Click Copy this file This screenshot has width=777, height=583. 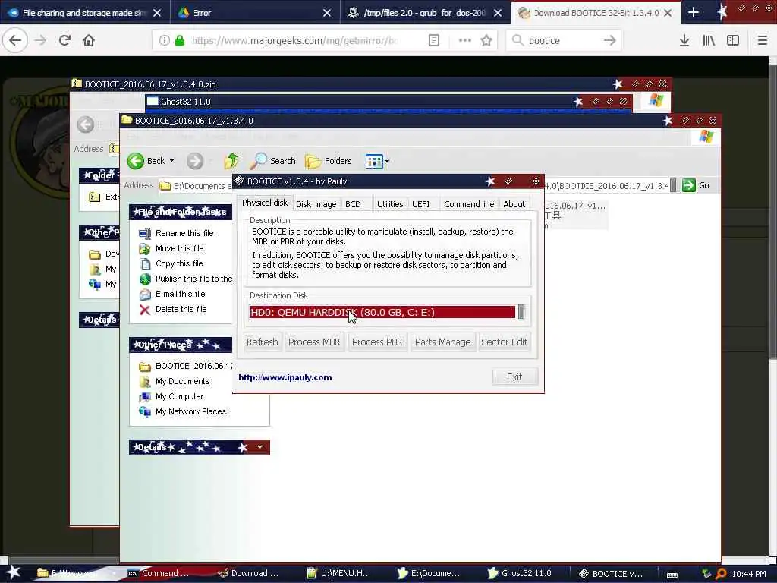click(x=179, y=263)
